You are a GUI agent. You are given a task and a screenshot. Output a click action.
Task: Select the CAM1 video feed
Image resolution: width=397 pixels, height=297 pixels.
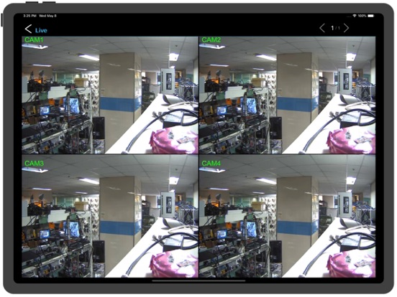(x=110, y=95)
